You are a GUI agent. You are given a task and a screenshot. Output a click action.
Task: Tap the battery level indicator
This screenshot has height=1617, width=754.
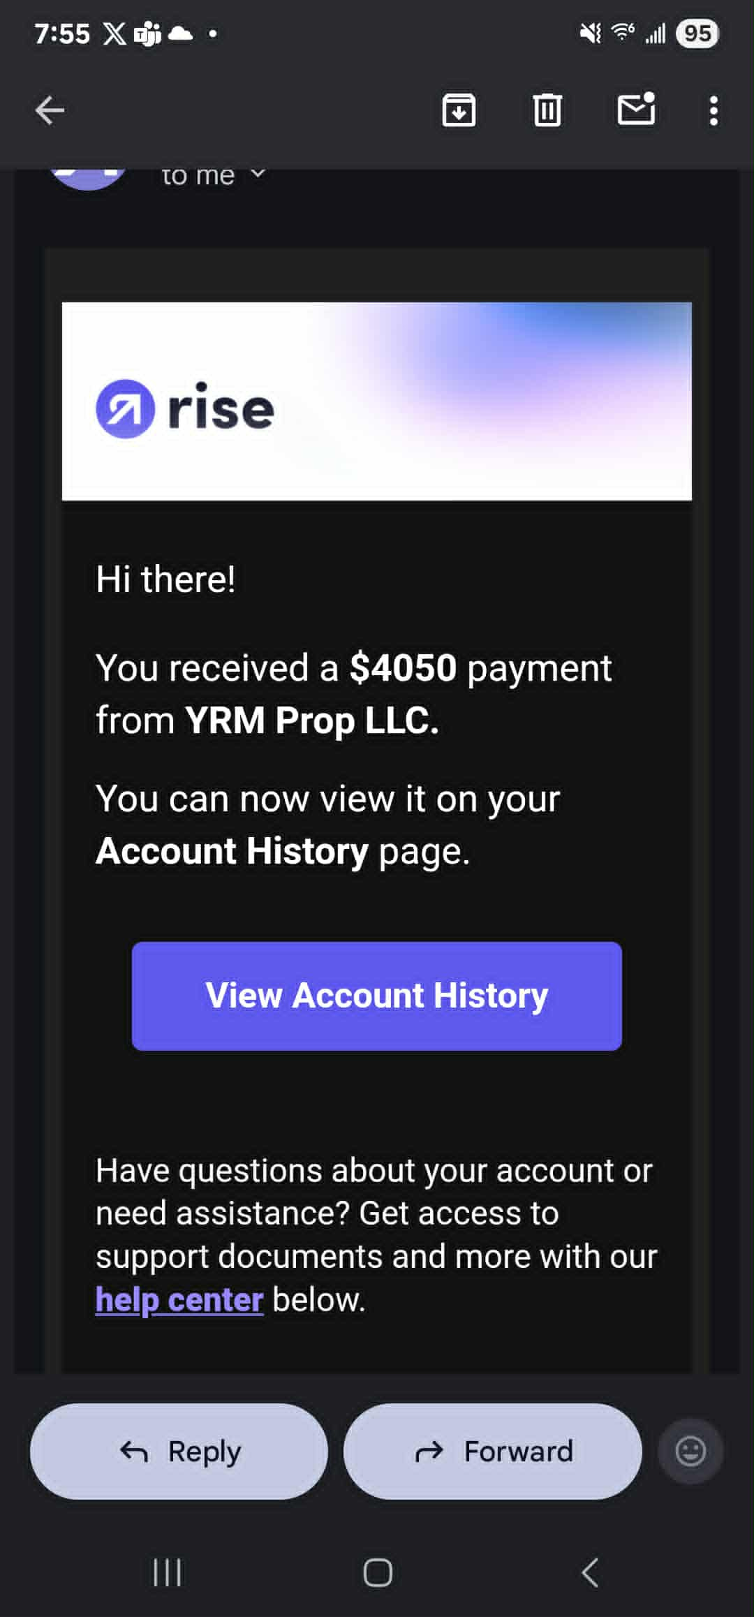pos(697,34)
